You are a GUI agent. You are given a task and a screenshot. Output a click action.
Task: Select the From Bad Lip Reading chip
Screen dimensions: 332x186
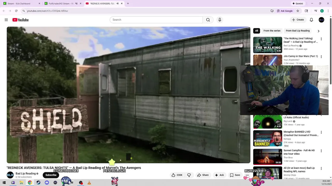298,31
